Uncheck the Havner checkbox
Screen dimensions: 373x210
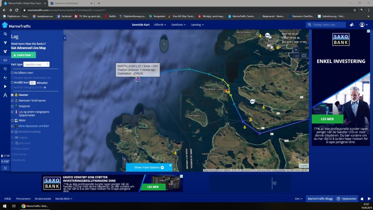click(x=12, y=95)
